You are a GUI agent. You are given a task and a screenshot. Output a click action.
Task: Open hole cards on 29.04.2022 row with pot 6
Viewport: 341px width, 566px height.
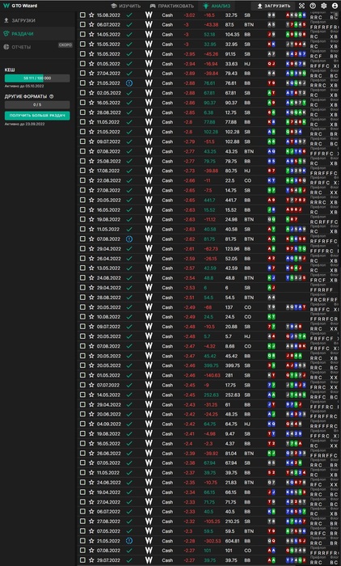point(272,288)
